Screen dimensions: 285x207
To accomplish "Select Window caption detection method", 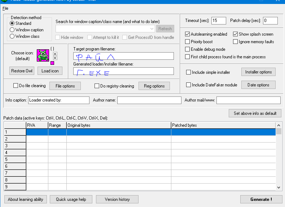I will coord(12,30).
